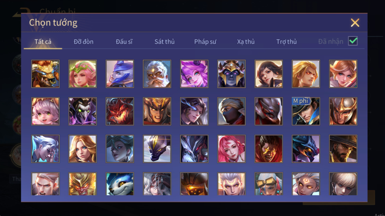
Task: Select the golden bull hero portrait
Action: (45, 74)
